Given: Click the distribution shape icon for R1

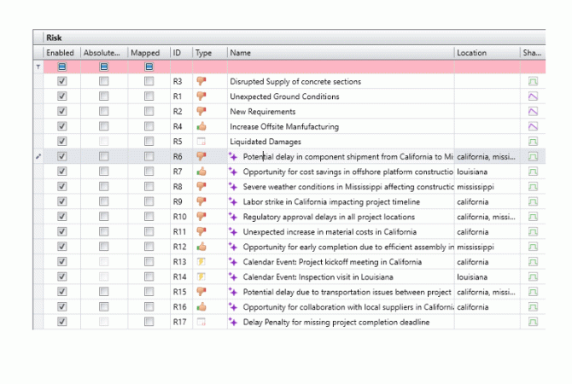Looking at the screenshot, I should point(533,96).
